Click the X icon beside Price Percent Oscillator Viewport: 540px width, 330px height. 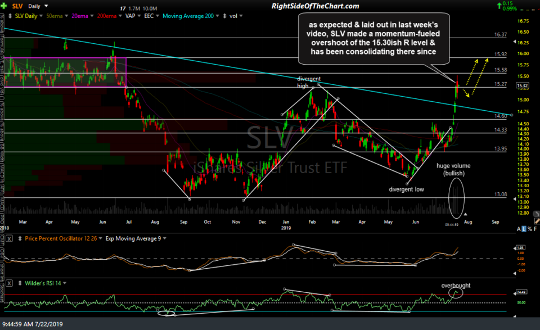[8, 238]
